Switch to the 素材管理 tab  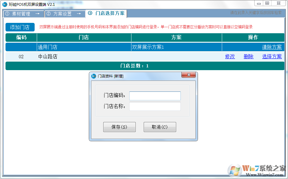coord(21,13)
